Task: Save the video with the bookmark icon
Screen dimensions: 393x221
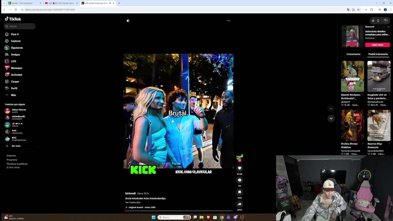Action: (x=239, y=192)
